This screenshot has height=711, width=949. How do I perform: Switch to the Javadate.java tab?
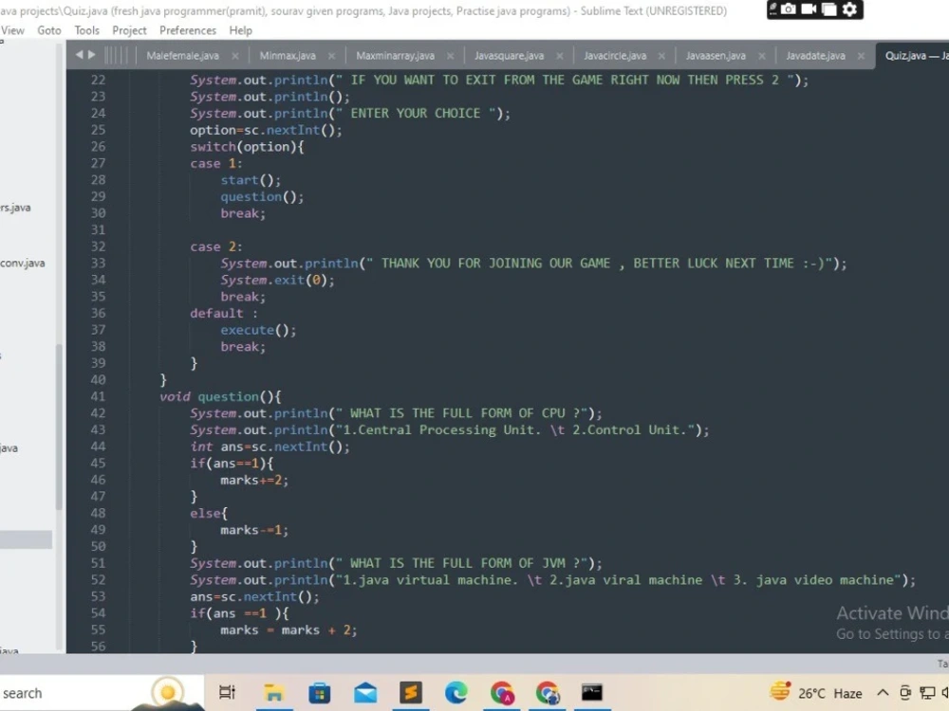[x=815, y=56]
